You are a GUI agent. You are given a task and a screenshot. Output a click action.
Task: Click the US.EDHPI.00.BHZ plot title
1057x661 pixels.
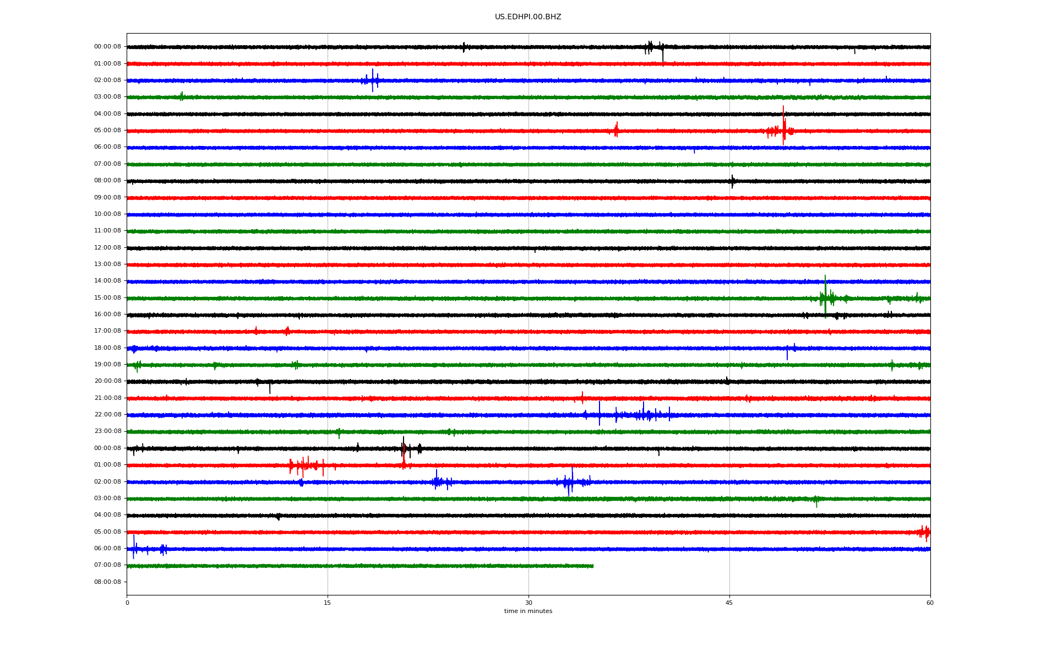[x=527, y=17]
